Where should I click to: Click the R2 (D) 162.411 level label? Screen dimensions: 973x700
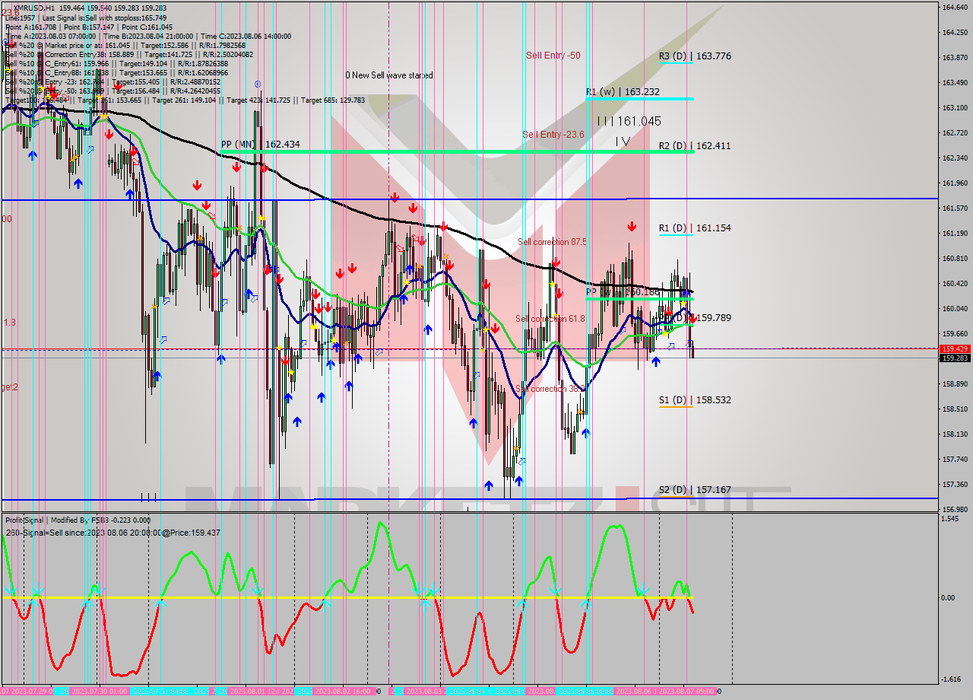tap(695, 145)
